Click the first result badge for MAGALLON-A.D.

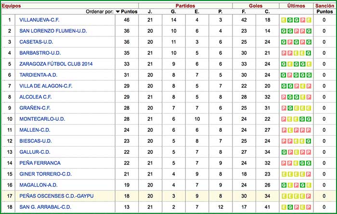284,185
